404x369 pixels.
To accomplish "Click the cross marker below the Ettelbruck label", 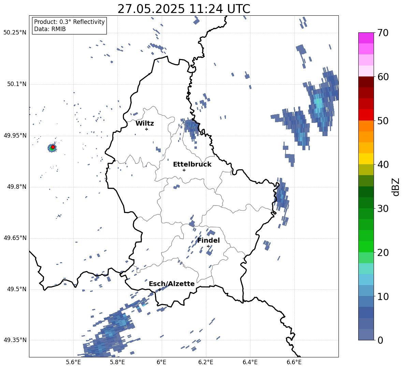I will click(x=184, y=170).
